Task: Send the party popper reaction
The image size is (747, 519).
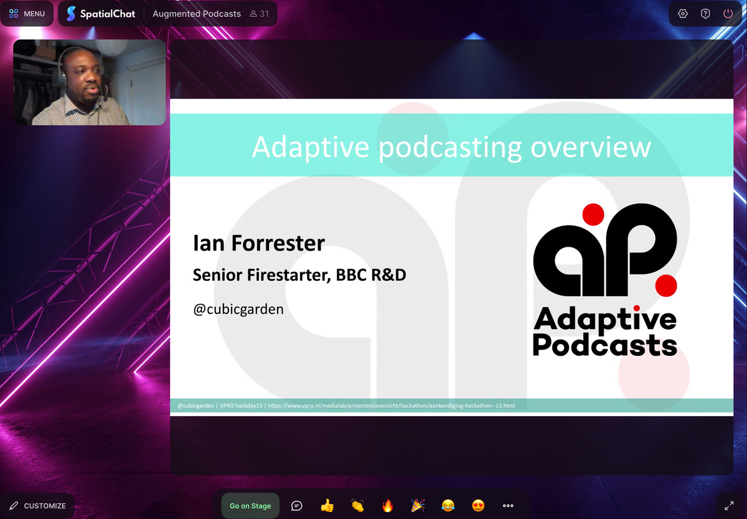Action: point(418,505)
